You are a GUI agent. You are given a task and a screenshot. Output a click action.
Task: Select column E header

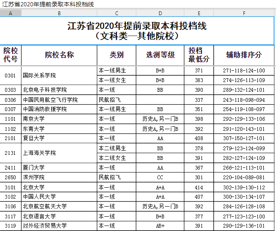pyautogui.click(x=199, y=13)
